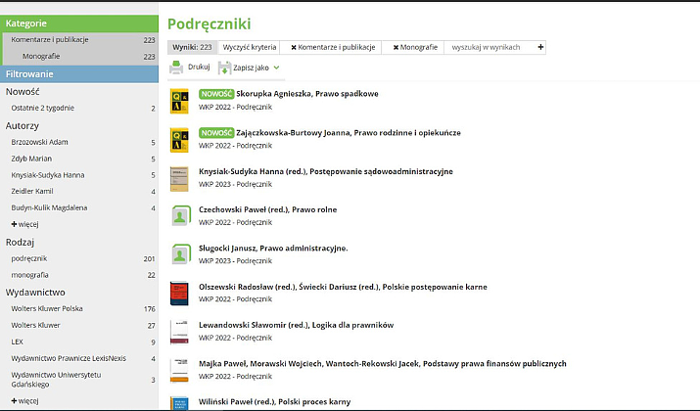Screen dimensions: 700x411
Task: Remove the Komentarze i publikacje filter via its x
Action: pyautogui.click(x=294, y=47)
